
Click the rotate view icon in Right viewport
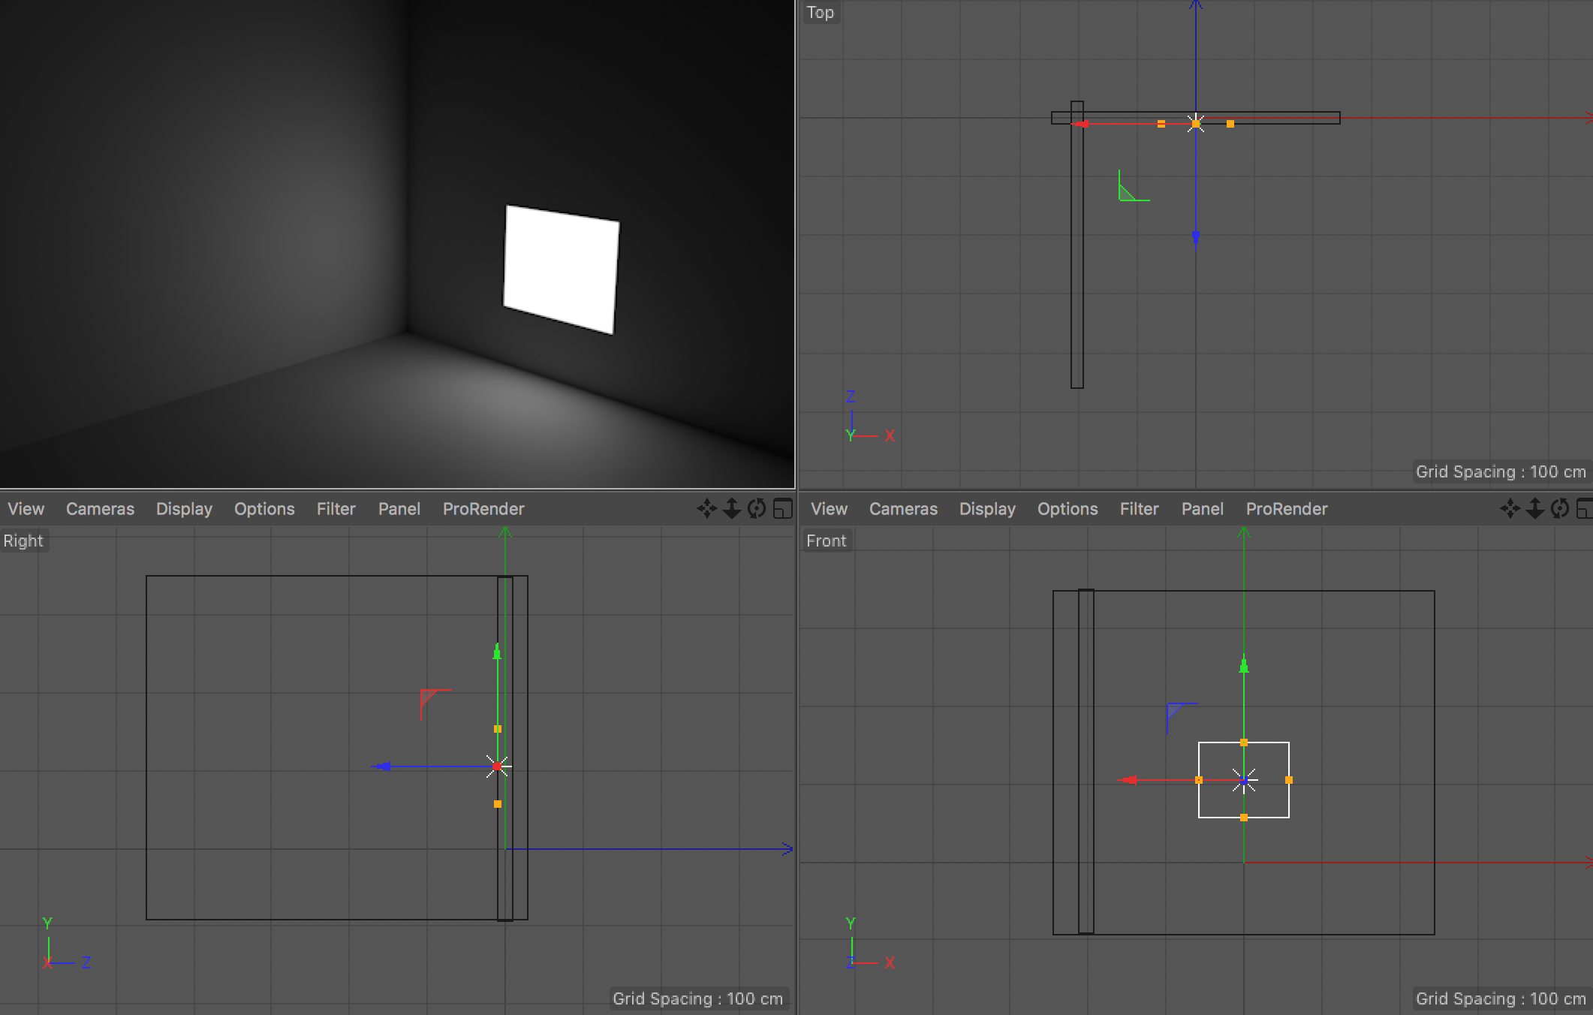coord(757,508)
